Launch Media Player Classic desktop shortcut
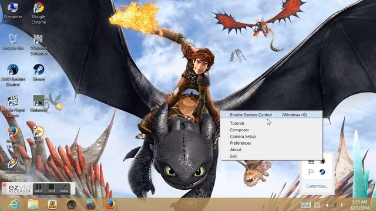The width and height of the screenshot is (376, 211). 13,106
